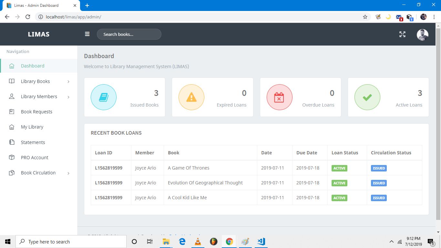The image size is (441, 248).
Task: Click the ACTIVE badge for A Game Of Thrones
Action: click(x=339, y=168)
